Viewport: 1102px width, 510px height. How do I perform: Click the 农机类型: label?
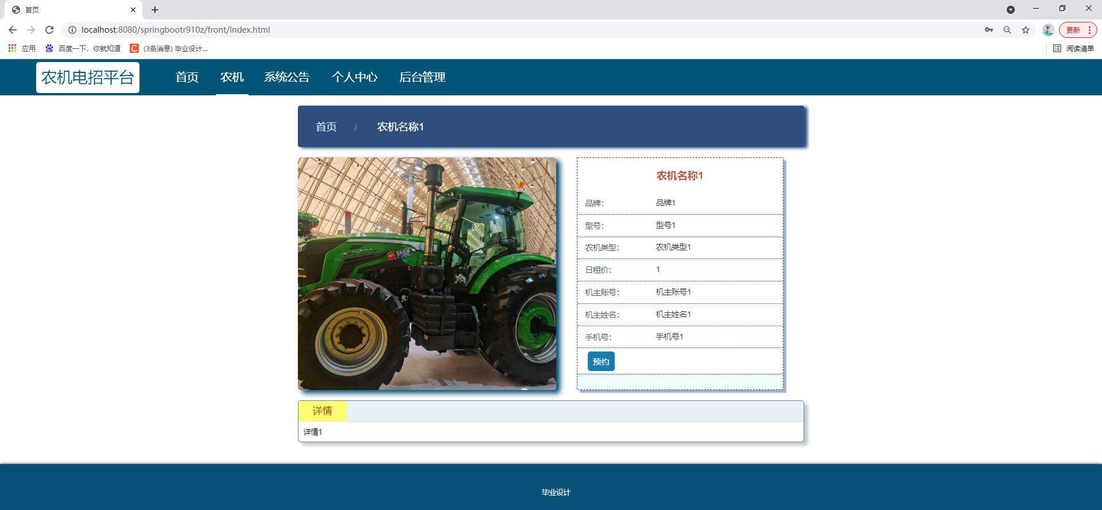(x=602, y=248)
